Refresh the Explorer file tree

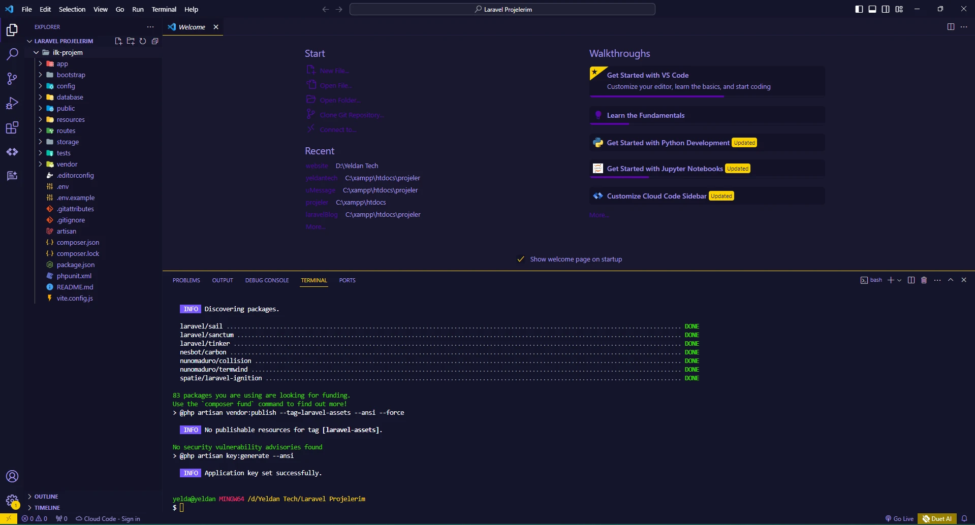(143, 41)
